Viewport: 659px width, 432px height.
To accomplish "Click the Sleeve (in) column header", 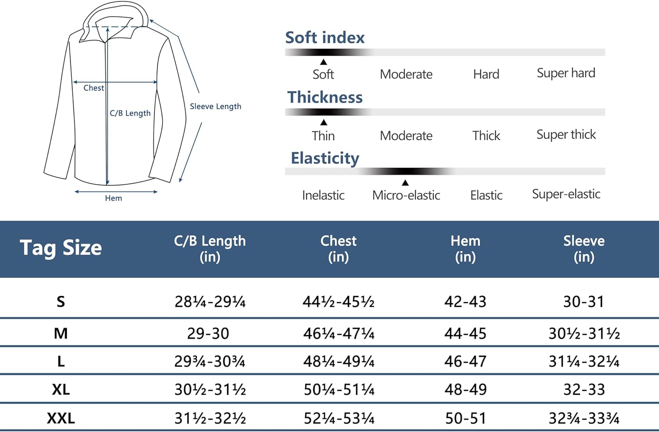I will pyautogui.click(x=584, y=249).
